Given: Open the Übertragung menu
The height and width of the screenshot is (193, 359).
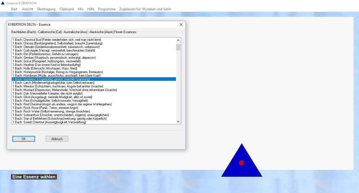Looking at the screenshot, I should tap(46, 9).
